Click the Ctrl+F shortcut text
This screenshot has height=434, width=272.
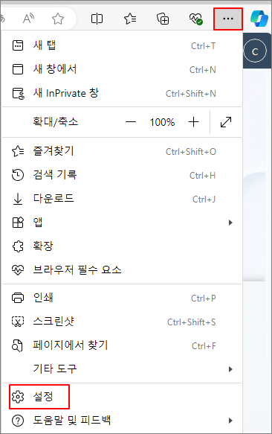click(x=204, y=346)
